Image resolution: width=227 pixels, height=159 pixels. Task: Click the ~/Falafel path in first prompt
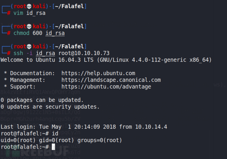click(69, 6)
